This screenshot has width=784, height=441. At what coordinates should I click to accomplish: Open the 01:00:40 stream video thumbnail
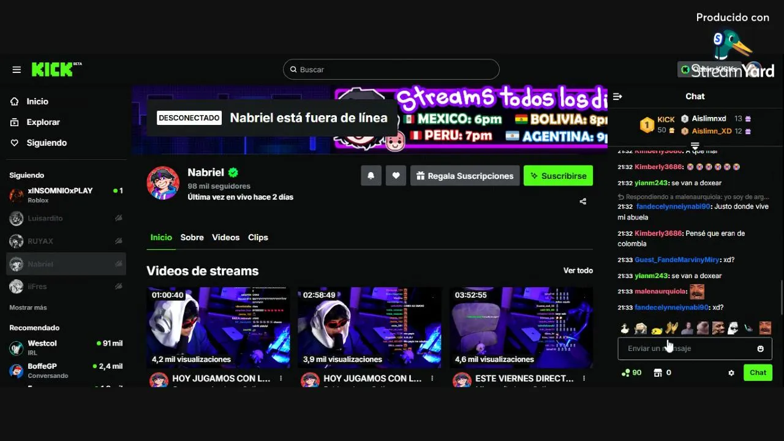click(x=218, y=328)
